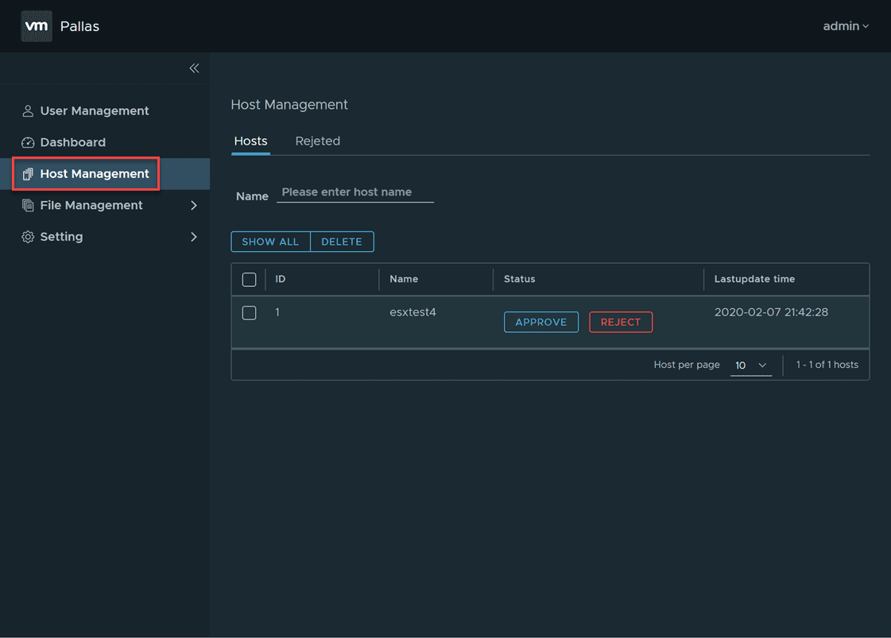Expand the Setting submenu arrow
Viewport: 891px width, 638px height.
tap(193, 237)
